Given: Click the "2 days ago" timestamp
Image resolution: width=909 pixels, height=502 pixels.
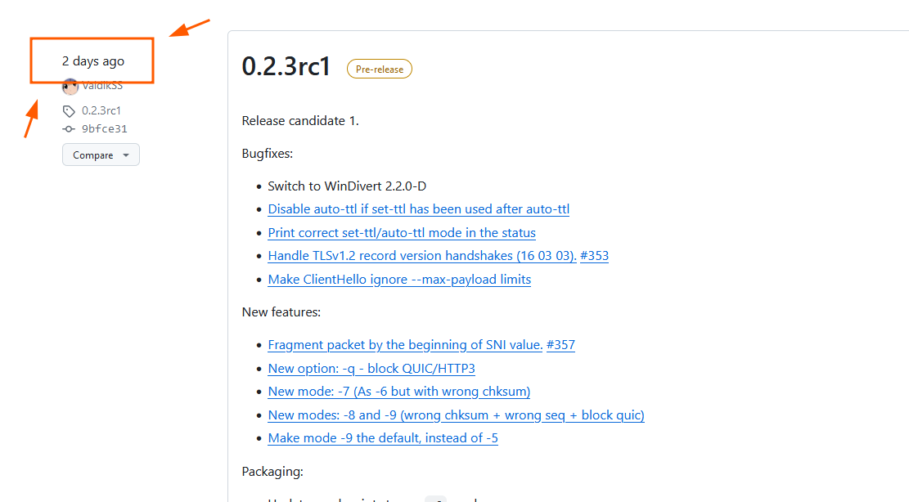Looking at the screenshot, I should click(93, 61).
